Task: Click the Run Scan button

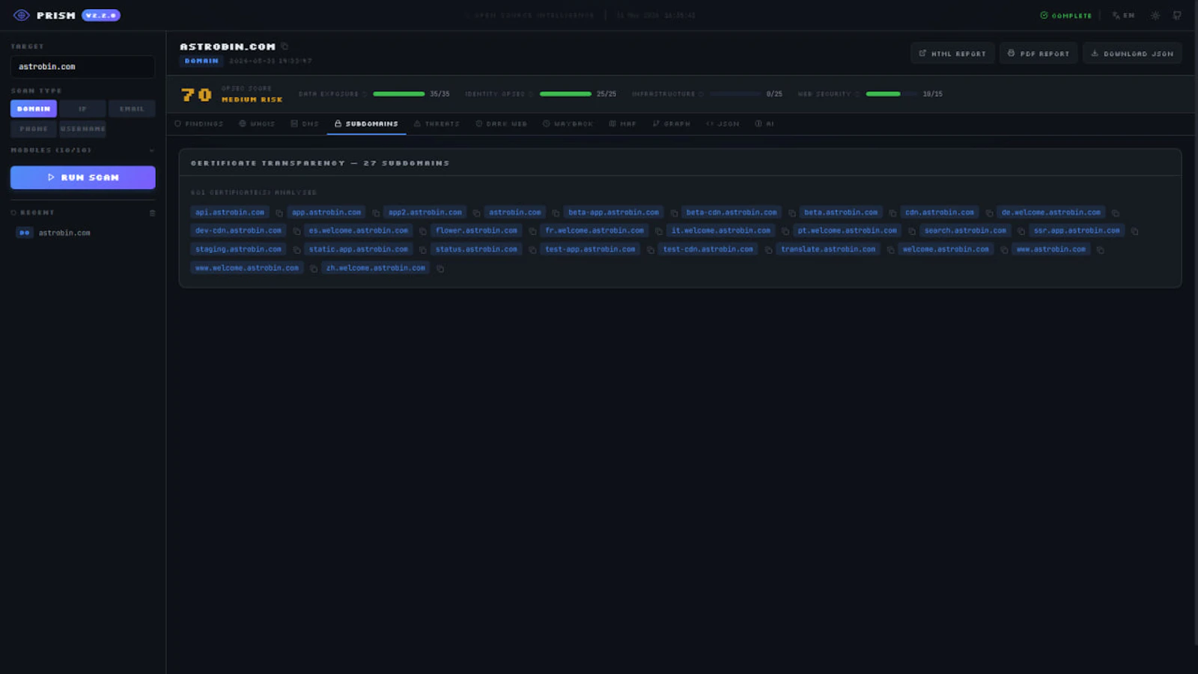Action: 83,177
